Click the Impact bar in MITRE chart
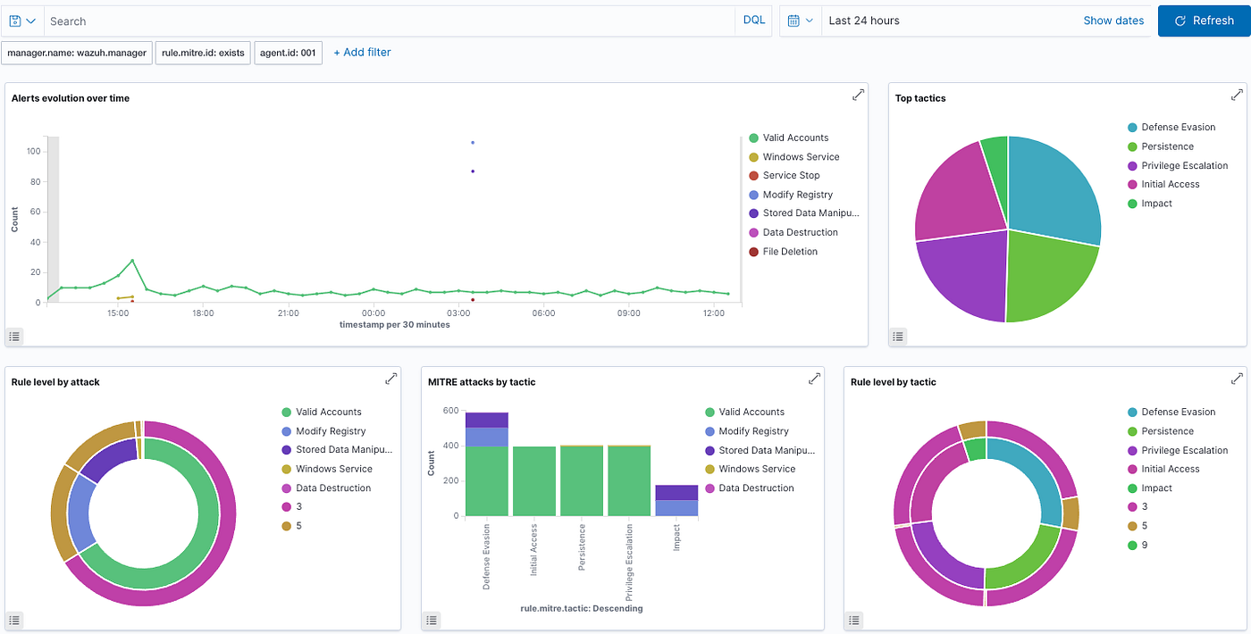Image resolution: width=1251 pixels, height=634 pixels. 676,501
